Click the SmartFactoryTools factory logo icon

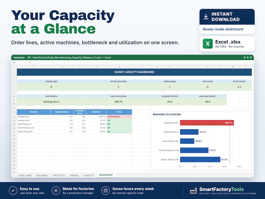click(x=193, y=191)
